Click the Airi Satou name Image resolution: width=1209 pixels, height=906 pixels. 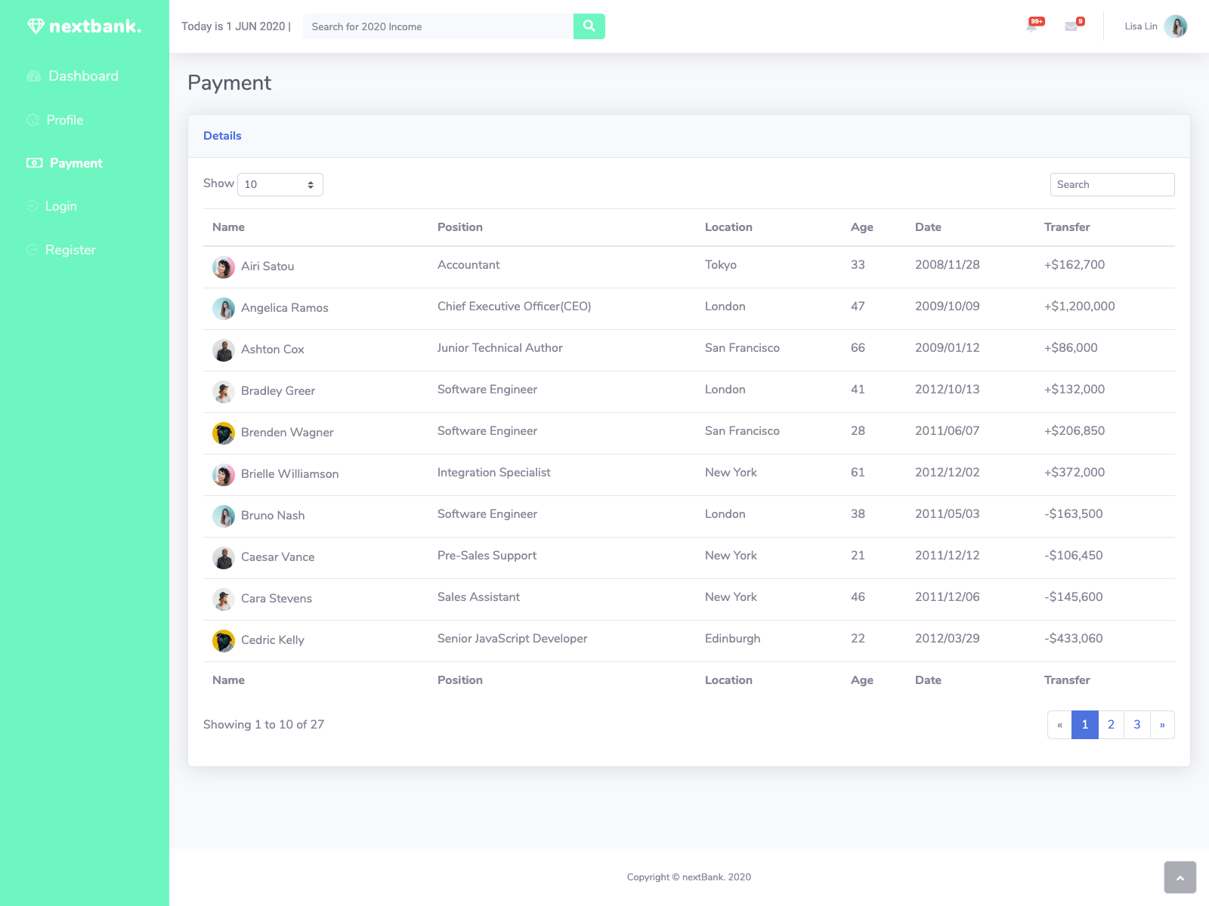tap(267, 267)
